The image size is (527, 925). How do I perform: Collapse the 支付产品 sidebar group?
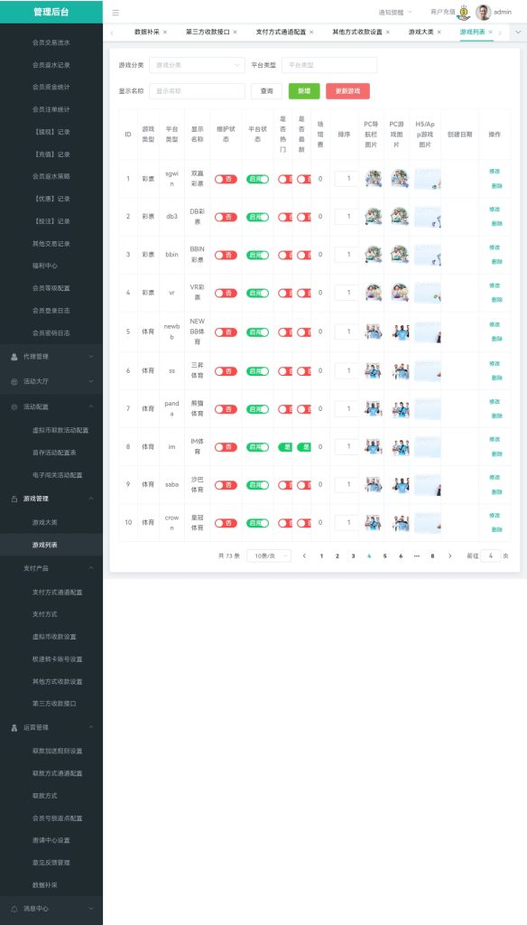91,568
